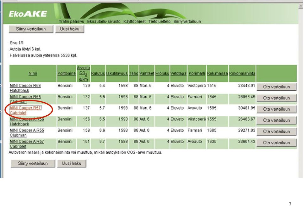
Task: Sort table by Vetotapa column
Action: click(178, 74)
